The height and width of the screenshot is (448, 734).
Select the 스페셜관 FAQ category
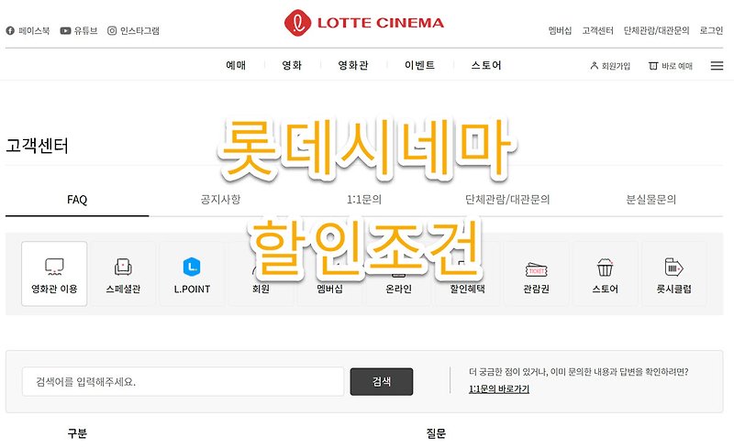point(123,274)
